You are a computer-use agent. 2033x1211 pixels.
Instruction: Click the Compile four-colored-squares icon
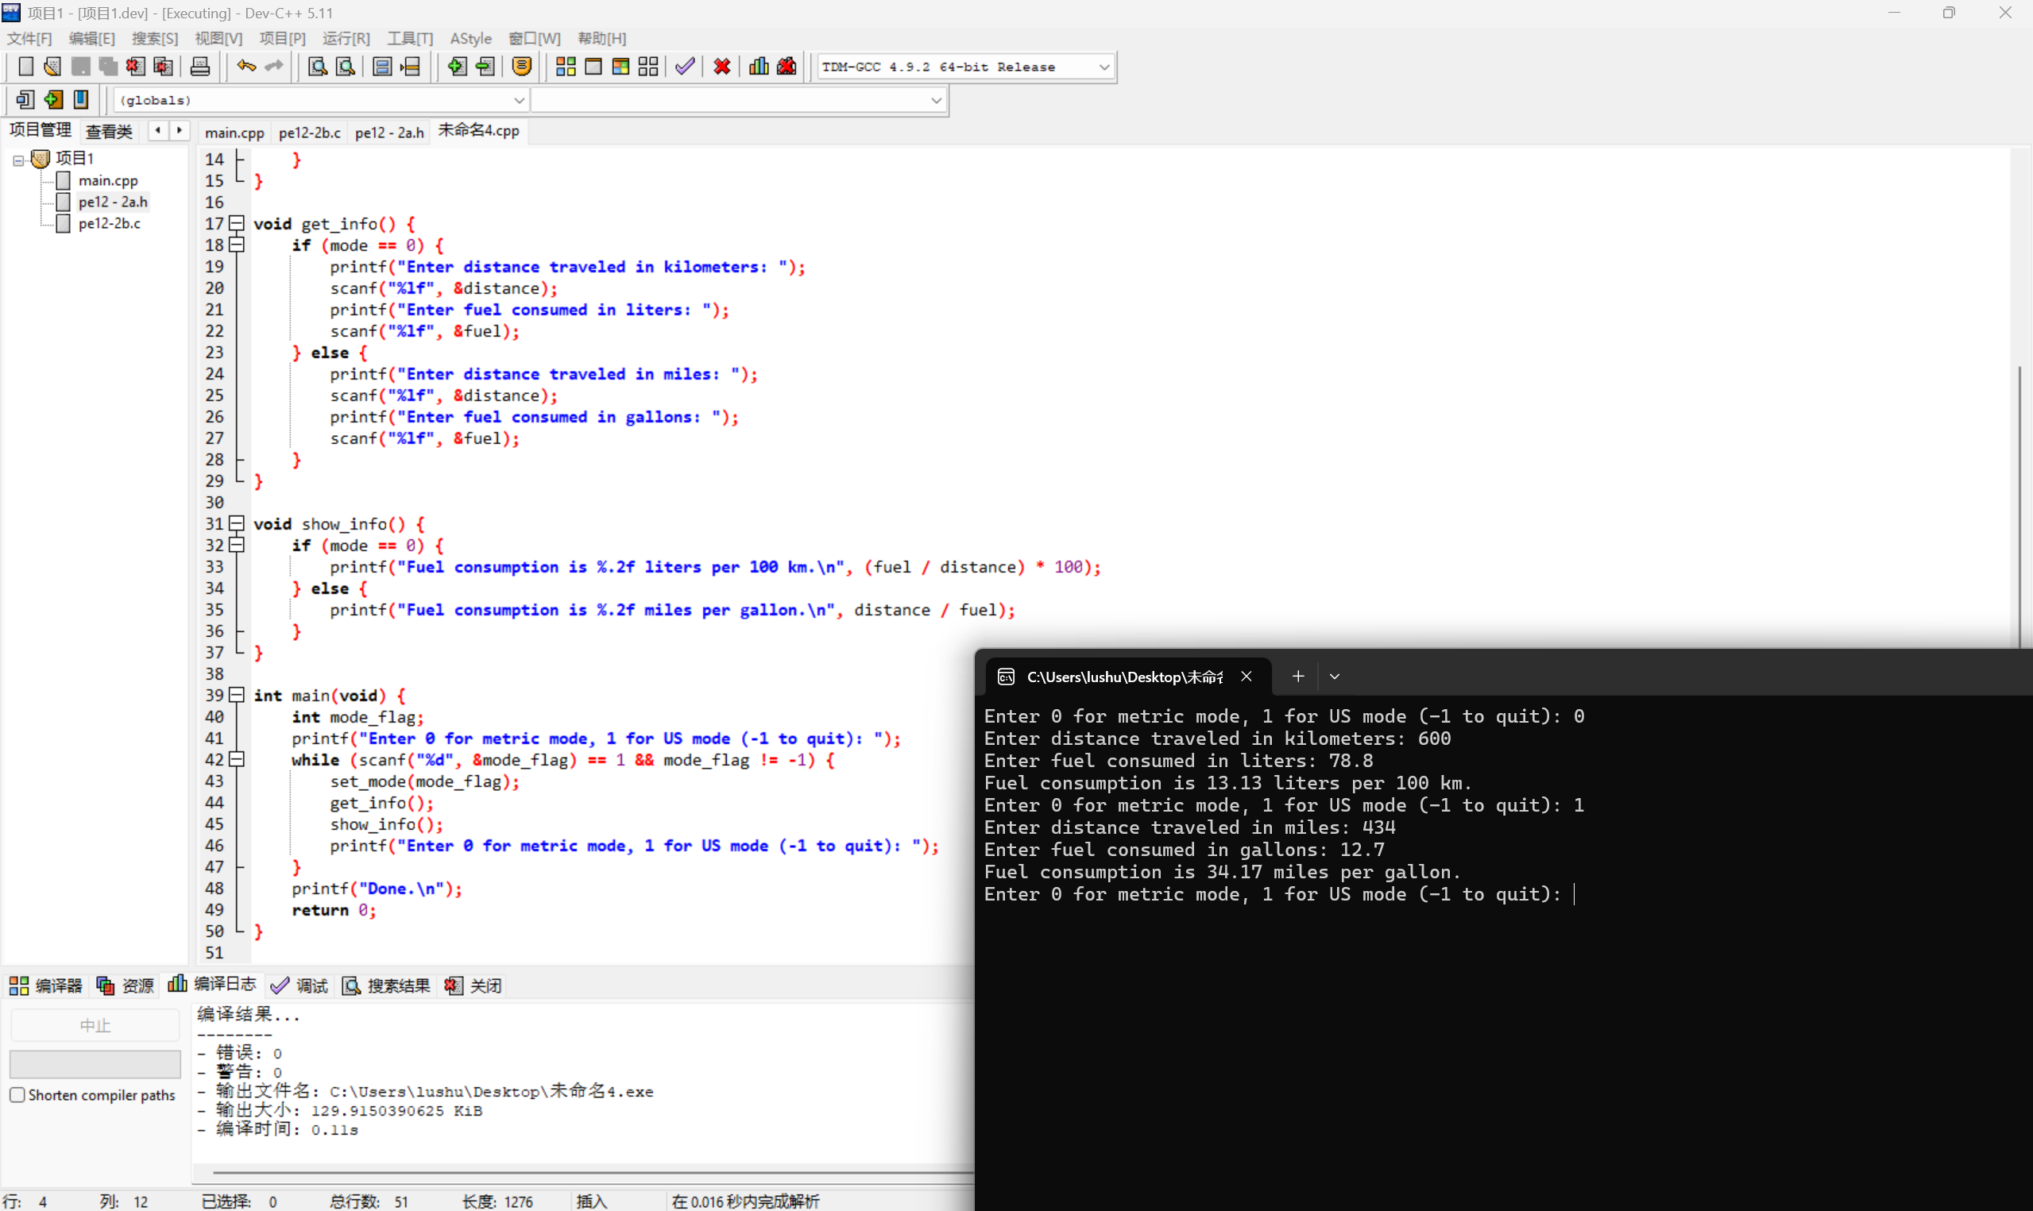coord(566,67)
